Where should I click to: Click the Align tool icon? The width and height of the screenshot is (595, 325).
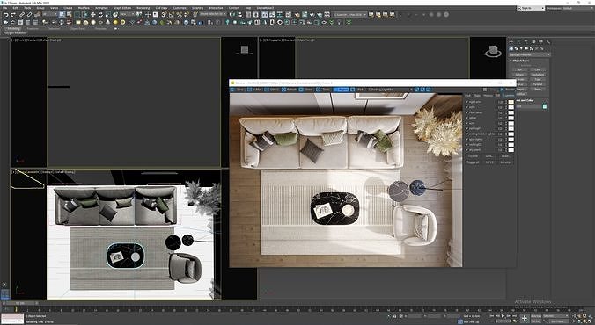click(239, 14)
